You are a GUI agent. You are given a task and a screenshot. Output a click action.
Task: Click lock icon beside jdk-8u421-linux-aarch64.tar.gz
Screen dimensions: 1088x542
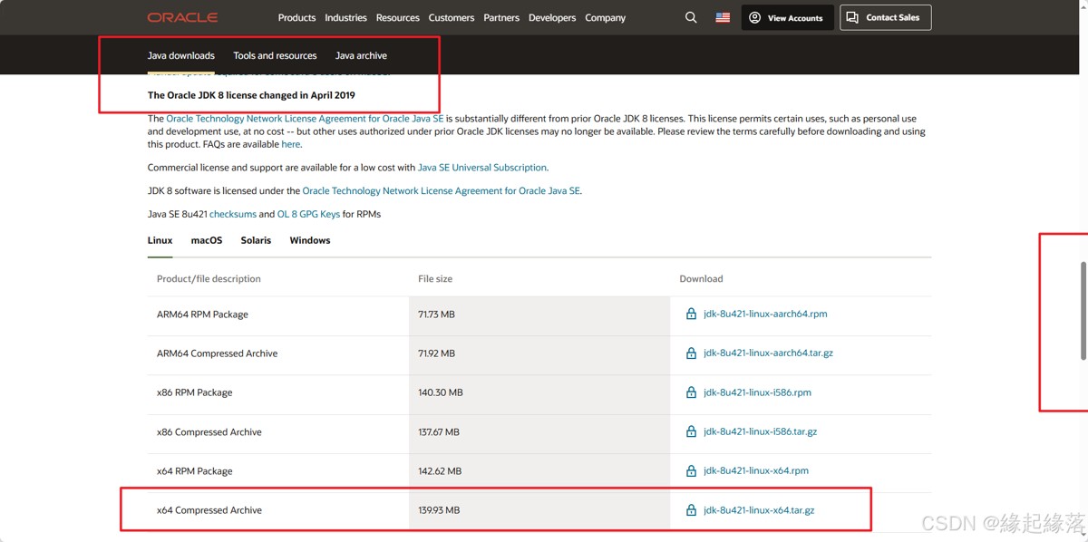(x=691, y=353)
